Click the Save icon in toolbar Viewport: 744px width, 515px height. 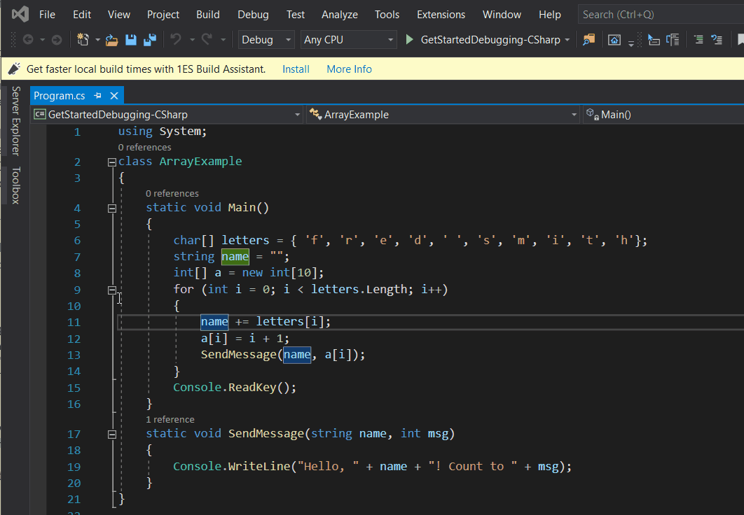point(131,40)
